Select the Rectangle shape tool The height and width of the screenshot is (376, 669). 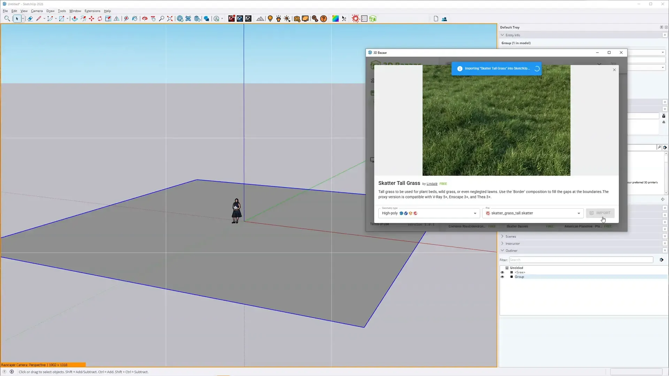pos(62,18)
